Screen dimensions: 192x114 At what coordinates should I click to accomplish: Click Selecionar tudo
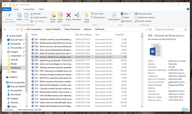pyautogui.click(x=143, y=14)
